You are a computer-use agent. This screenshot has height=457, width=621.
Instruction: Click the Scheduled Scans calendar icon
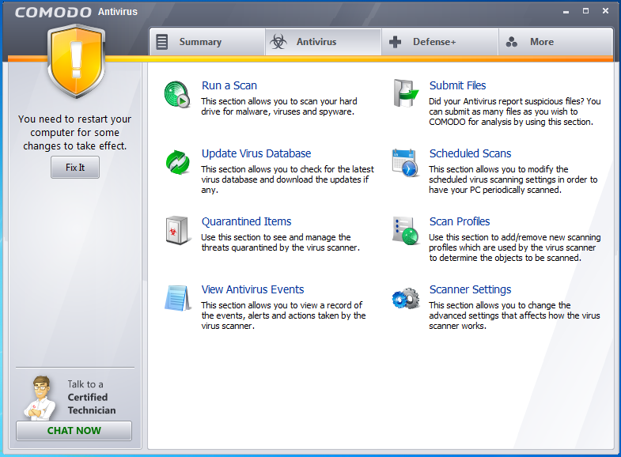tap(405, 163)
